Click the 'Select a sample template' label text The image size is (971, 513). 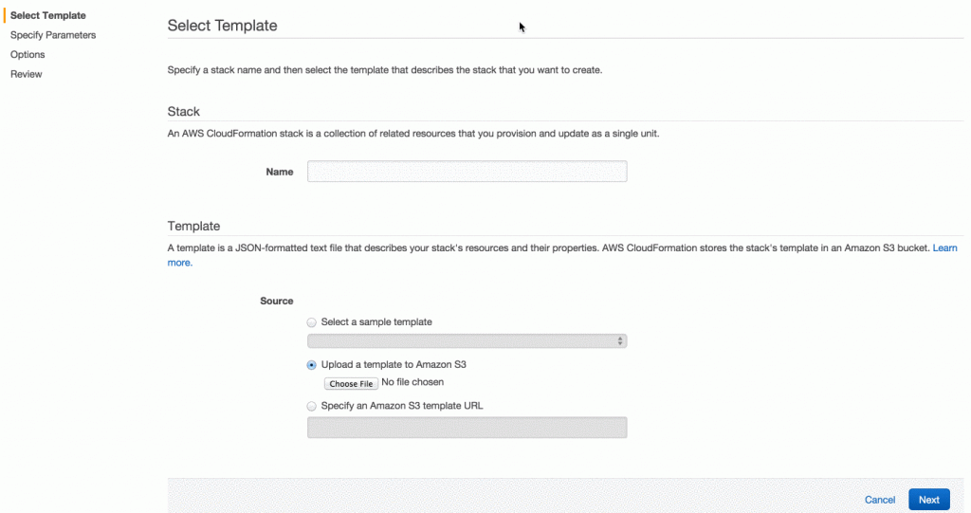tap(376, 322)
